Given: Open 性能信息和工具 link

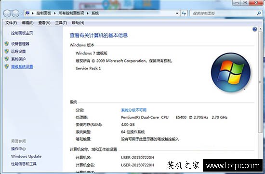Looking at the screenshot, I should pyautogui.click(x=24, y=164).
